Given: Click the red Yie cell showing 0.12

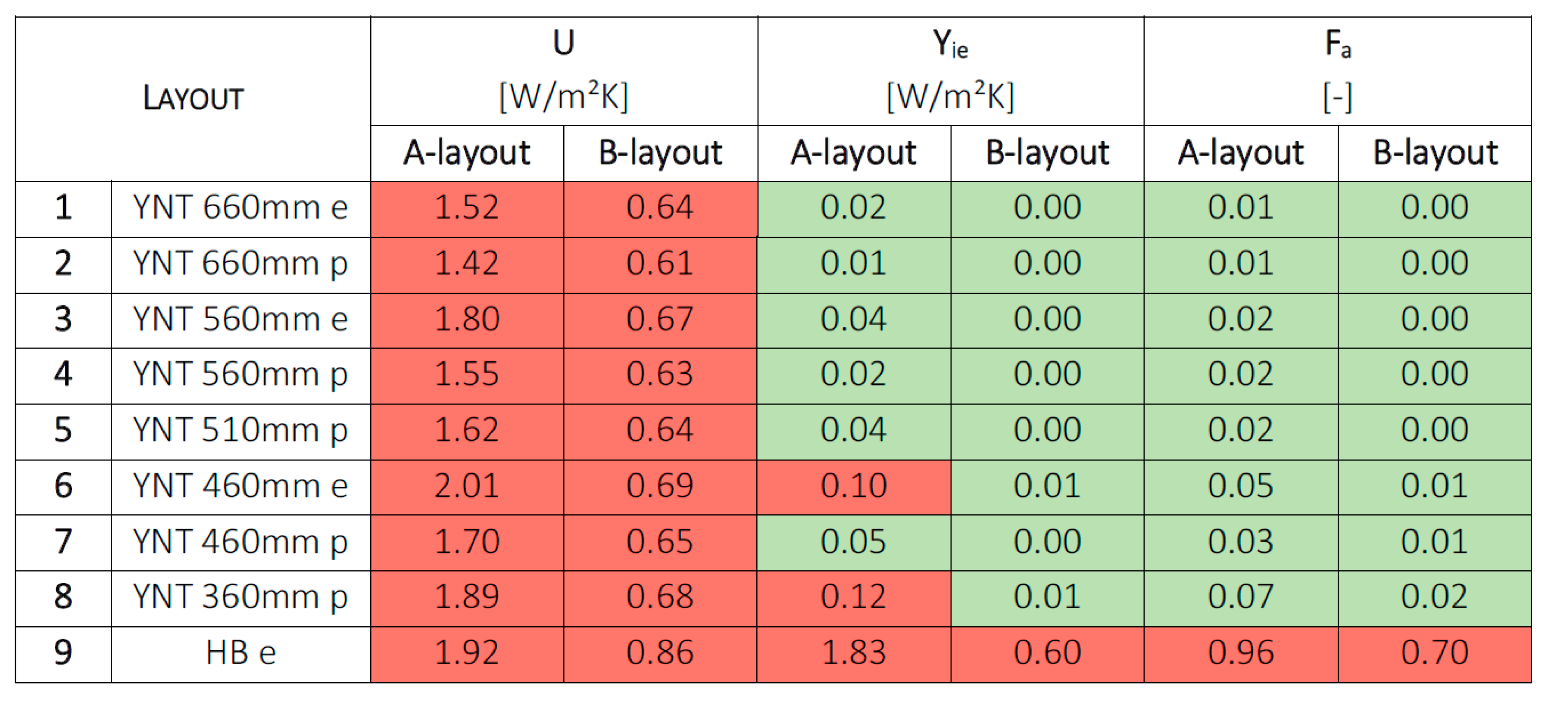Looking at the screenshot, I should pyautogui.click(x=853, y=597).
